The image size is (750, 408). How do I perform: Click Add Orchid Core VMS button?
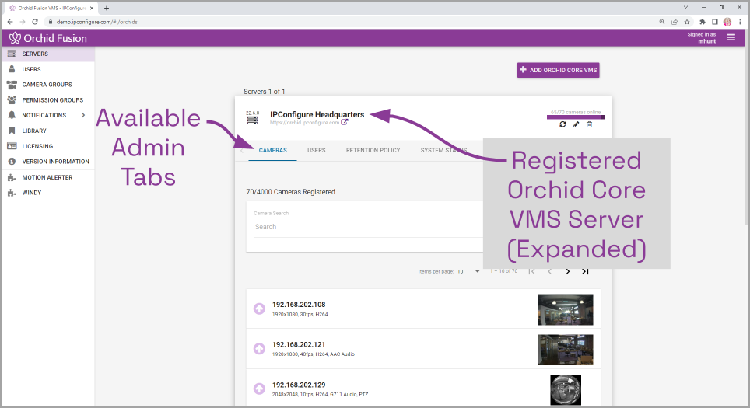(558, 70)
